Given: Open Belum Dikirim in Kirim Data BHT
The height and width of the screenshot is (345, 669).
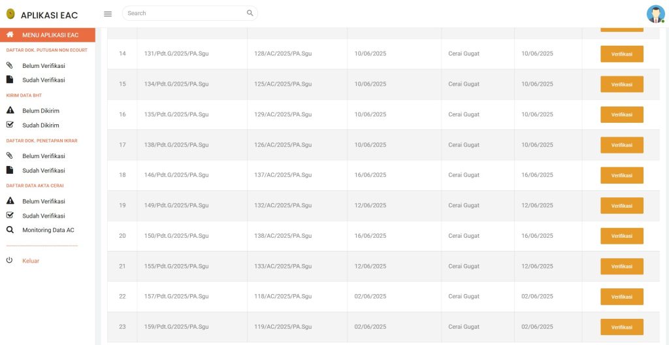Looking at the screenshot, I should coord(41,110).
